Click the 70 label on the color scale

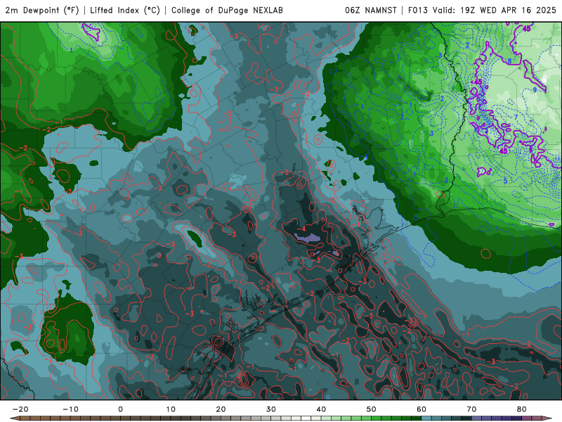[471, 409]
